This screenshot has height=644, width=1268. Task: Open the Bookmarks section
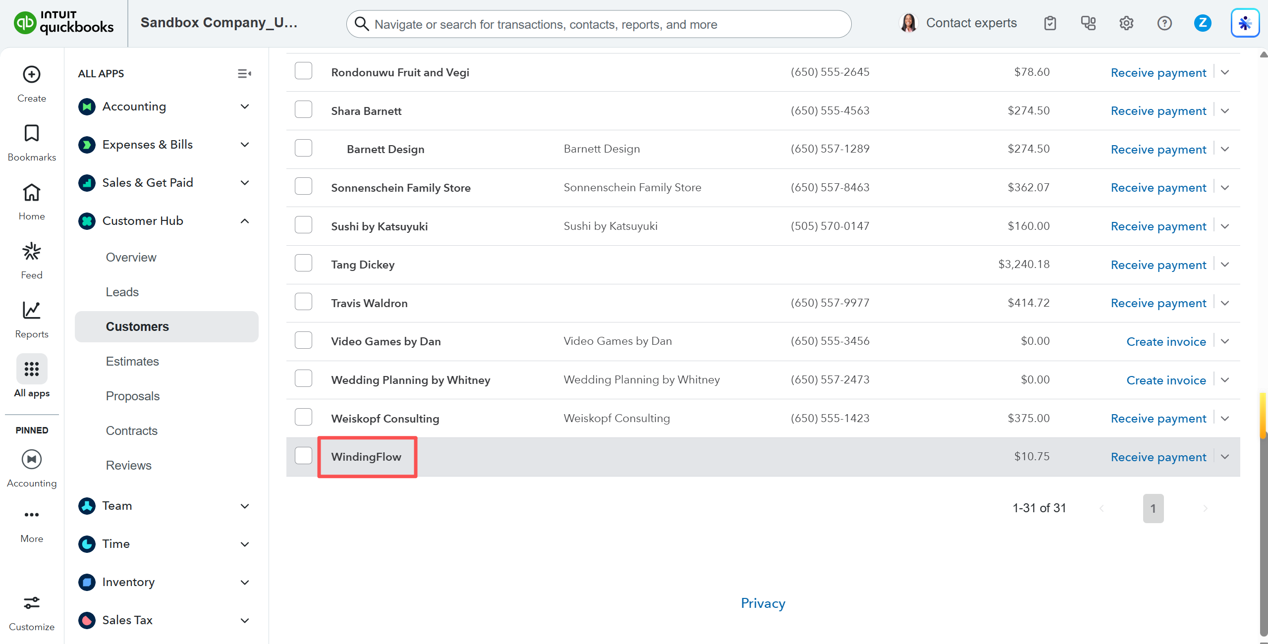pyautogui.click(x=31, y=142)
